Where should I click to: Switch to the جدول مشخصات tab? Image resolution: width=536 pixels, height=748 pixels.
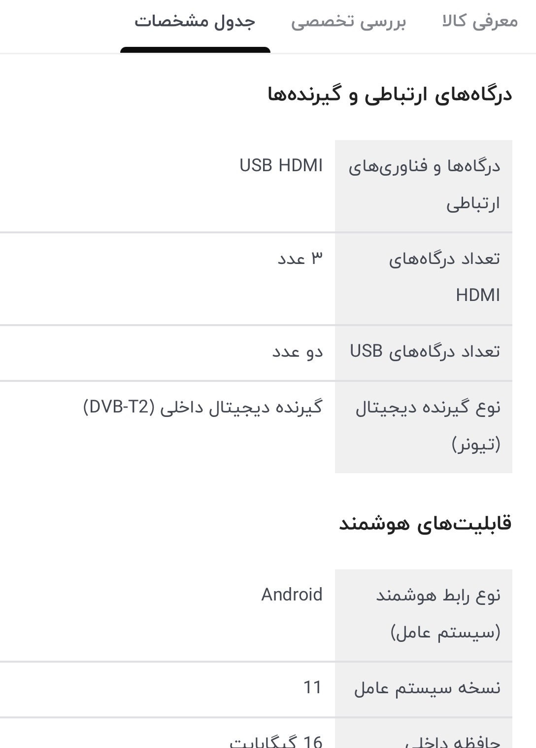pos(195,22)
